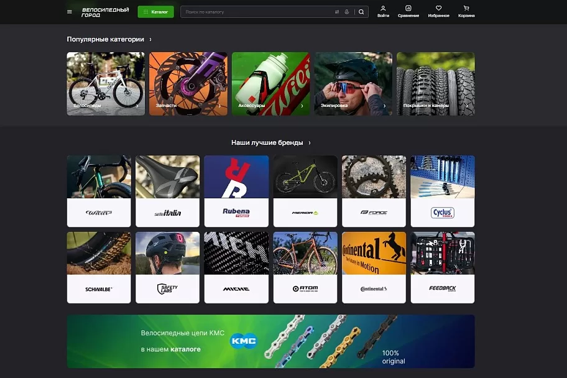Open the Rubena red-blue logo image

tap(236, 177)
